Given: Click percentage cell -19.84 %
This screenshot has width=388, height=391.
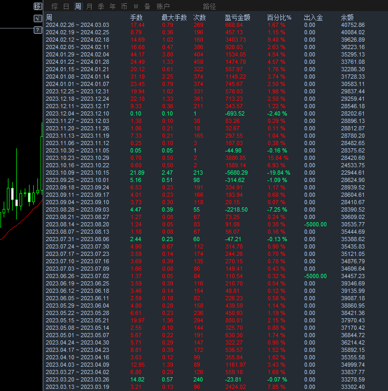Looking at the screenshot, I should point(278,173).
